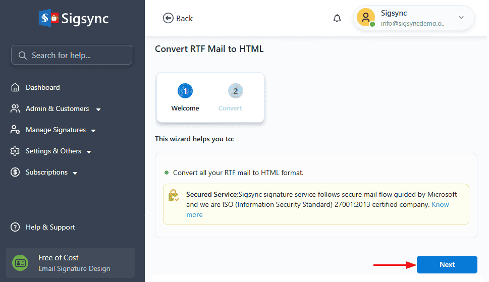
Task: Expand the Settings & Others dropdown arrow
Action: click(89, 152)
